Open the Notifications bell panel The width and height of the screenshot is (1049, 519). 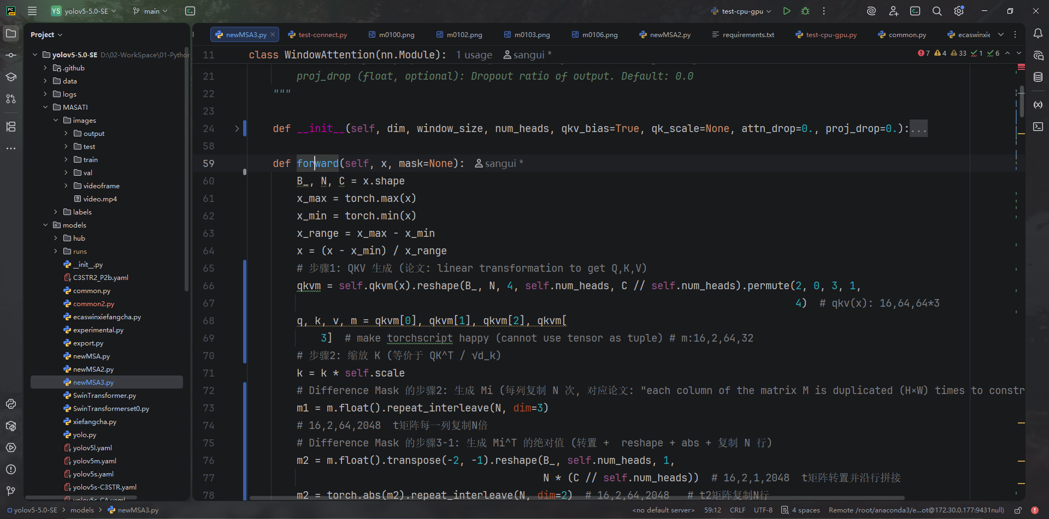coord(1038,34)
